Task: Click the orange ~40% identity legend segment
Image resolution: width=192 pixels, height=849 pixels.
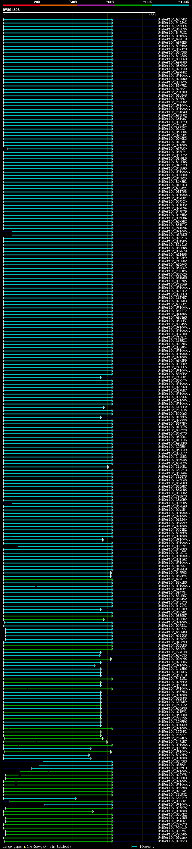Action: click(x=59, y=6)
